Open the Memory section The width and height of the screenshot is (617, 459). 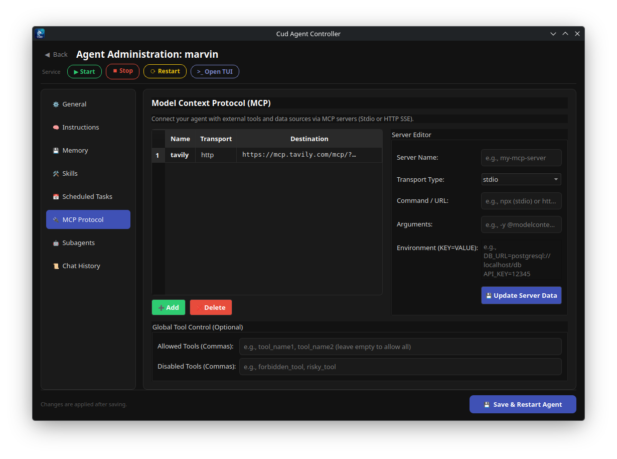click(88, 151)
